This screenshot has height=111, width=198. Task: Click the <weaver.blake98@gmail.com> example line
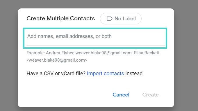point(57,60)
